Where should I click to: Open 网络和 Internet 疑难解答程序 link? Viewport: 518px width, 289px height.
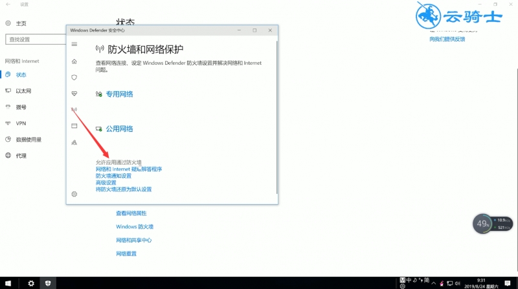point(129,169)
